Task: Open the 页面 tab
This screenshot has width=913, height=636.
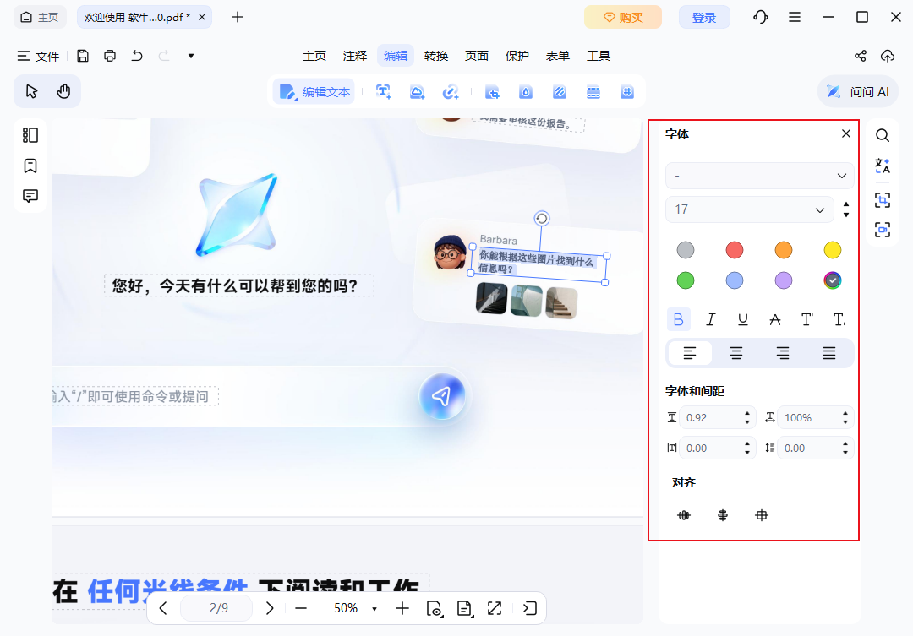Action: (477, 56)
